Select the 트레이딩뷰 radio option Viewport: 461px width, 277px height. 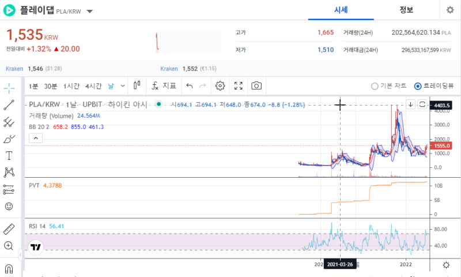[x=417, y=86]
